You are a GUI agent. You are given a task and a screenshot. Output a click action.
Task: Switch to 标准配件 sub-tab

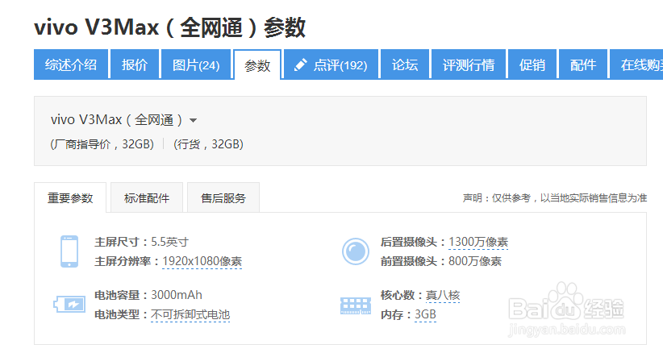(147, 197)
